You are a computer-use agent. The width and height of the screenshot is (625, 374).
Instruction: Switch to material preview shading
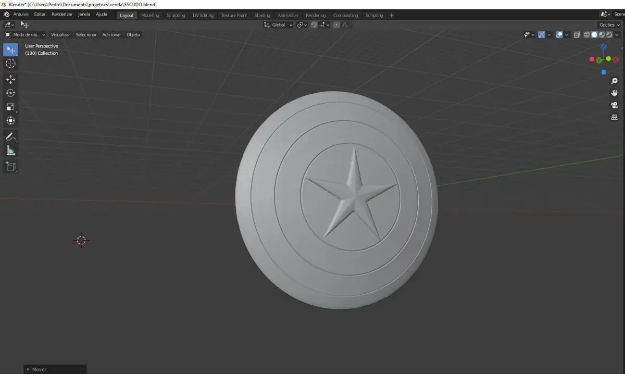pyautogui.click(x=602, y=34)
